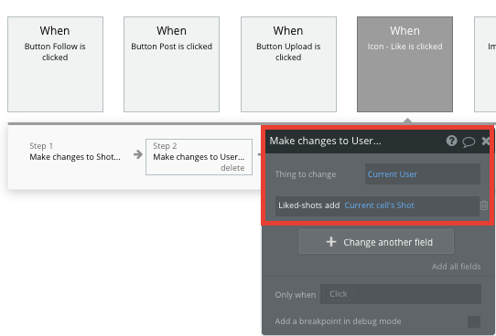
Task: Click the Liked-shots add field label
Action: (x=308, y=205)
